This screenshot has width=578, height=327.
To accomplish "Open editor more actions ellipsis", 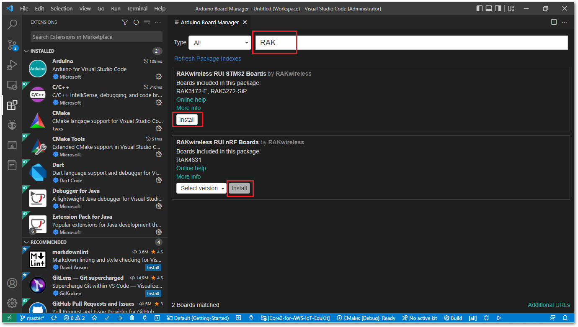I will (565, 22).
